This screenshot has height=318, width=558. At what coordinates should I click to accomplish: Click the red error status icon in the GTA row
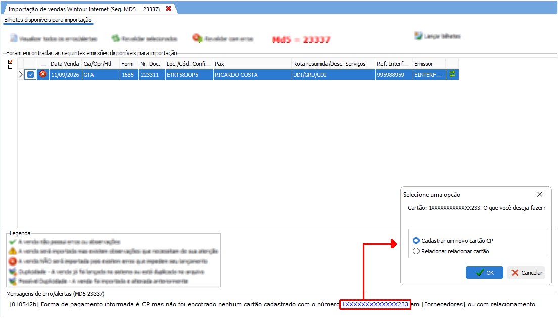[x=42, y=74]
